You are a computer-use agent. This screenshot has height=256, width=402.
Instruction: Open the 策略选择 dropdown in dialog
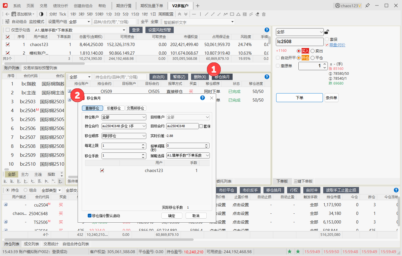coord(188,155)
